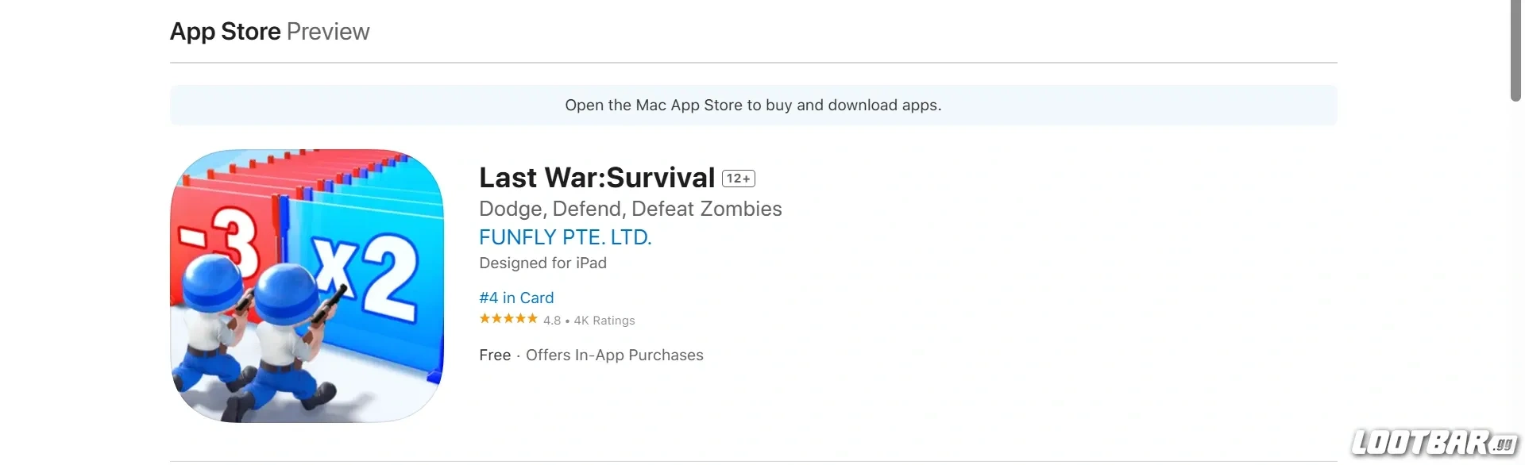Select the Free price label
The height and width of the screenshot is (465, 1525).
495,355
